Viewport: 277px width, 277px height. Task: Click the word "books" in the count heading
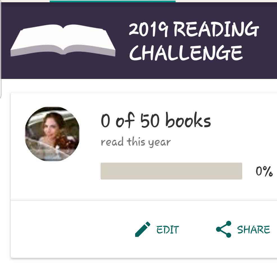(x=188, y=121)
